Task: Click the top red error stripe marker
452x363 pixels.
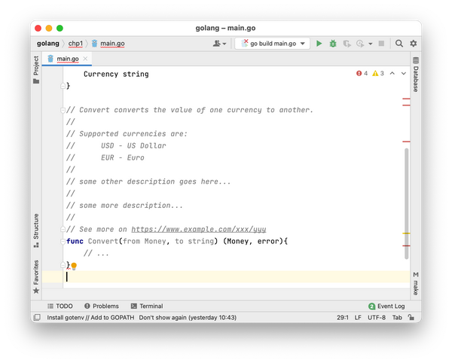Action: [x=406, y=99]
